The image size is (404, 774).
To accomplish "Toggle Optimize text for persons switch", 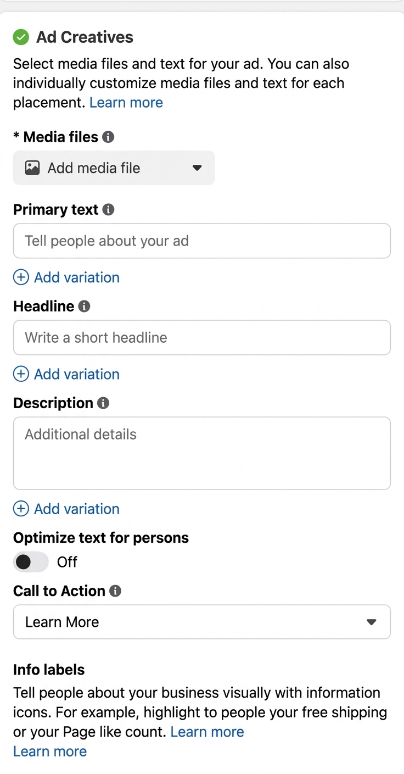I will [31, 562].
